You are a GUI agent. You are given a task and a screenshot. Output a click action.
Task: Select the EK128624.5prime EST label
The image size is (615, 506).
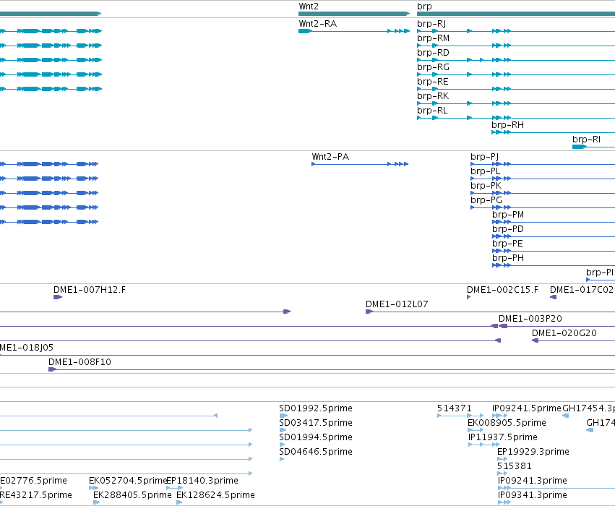216,496
